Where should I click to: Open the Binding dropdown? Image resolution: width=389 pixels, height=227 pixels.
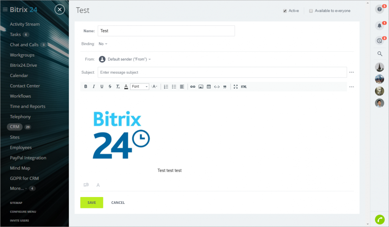[x=103, y=44]
